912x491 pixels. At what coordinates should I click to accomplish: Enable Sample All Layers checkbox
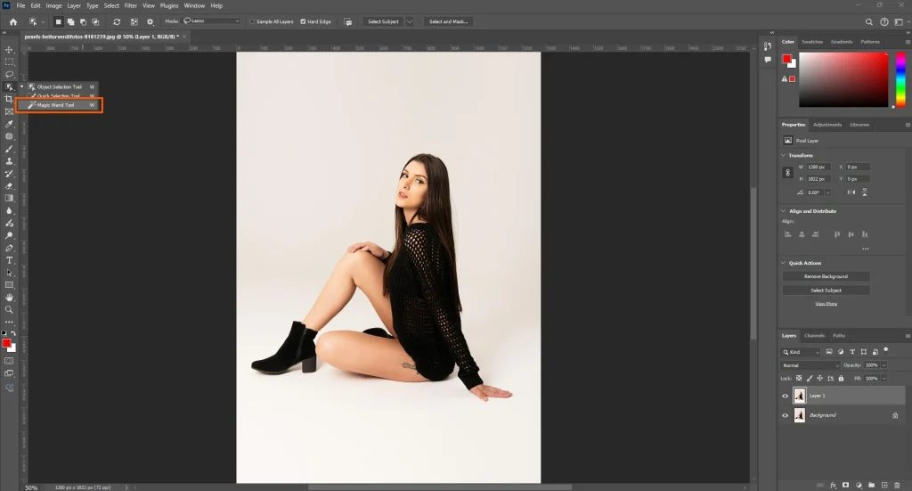coord(252,21)
